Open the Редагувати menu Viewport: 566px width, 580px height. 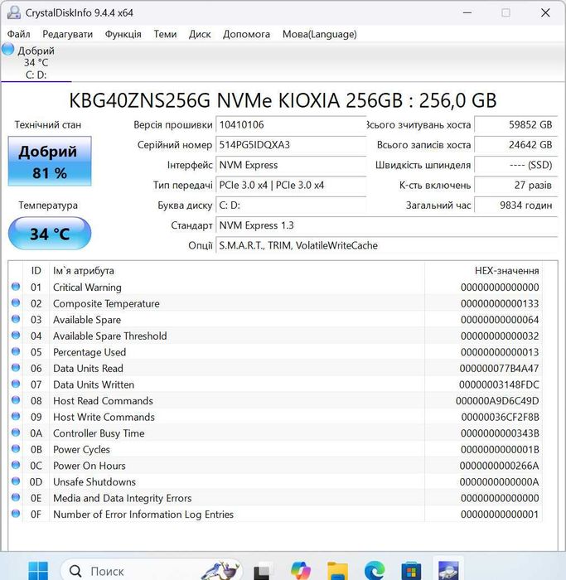pyautogui.click(x=67, y=34)
